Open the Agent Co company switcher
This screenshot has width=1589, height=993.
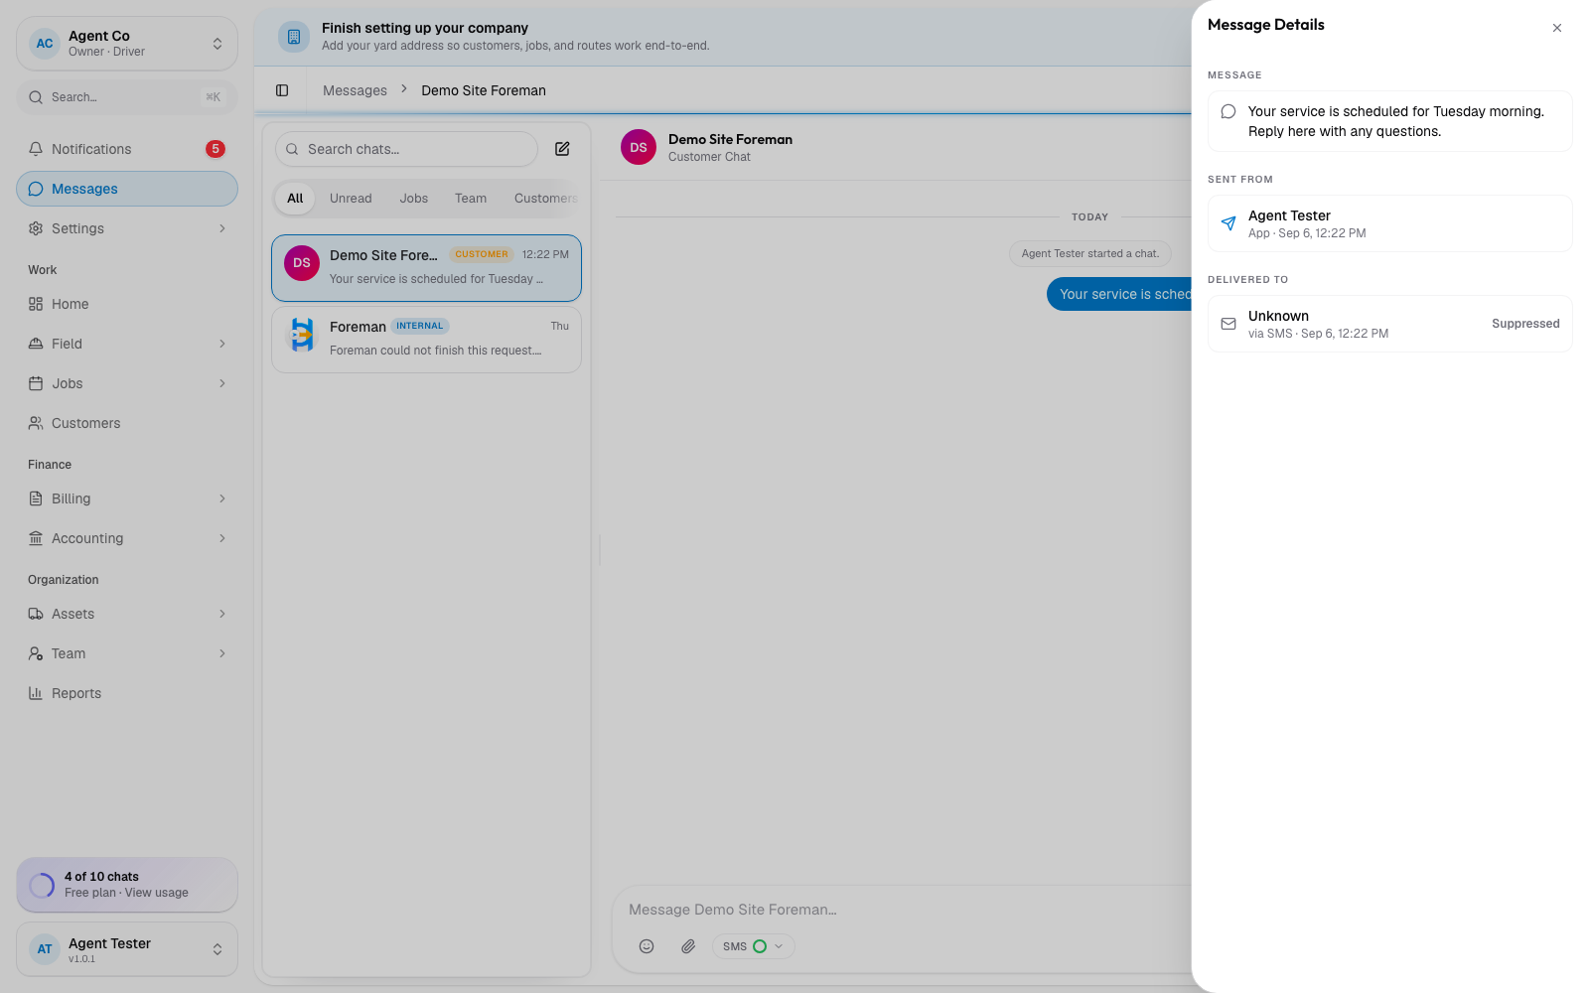click(127, 44)
